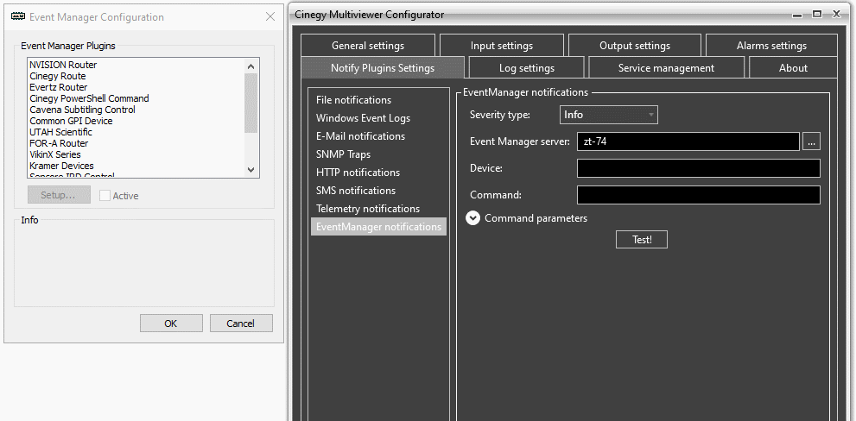Viewport: 856px width, 421px height.
Task: Select Common GPI Device plugin
Action: tap(136, 121)
